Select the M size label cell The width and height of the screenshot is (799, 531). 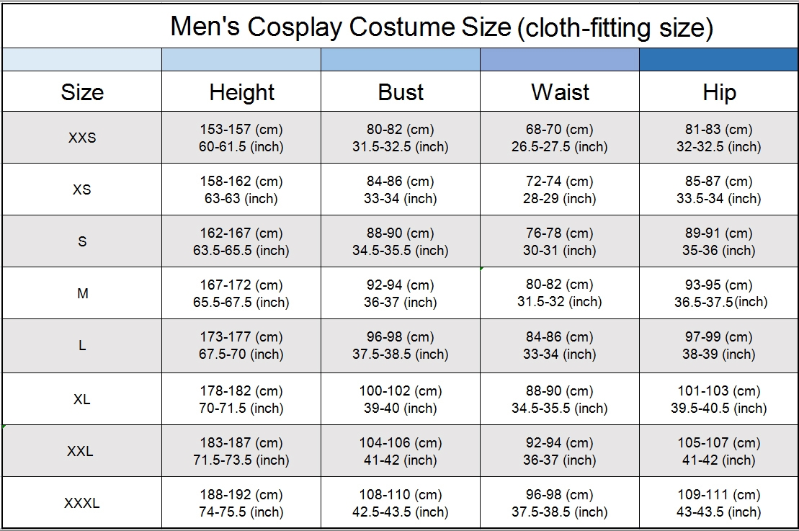coord(82,293)
